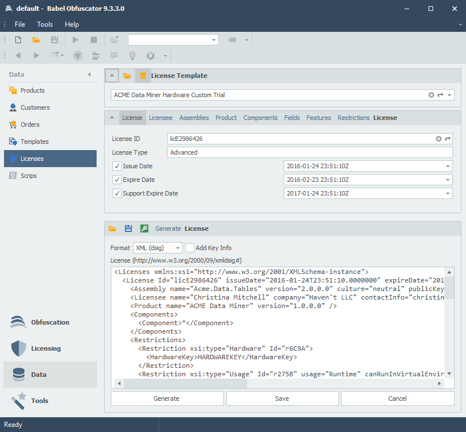Click the Generate link in panel header
The height and width of the screenshot is (432, 466).
(168, 229)
